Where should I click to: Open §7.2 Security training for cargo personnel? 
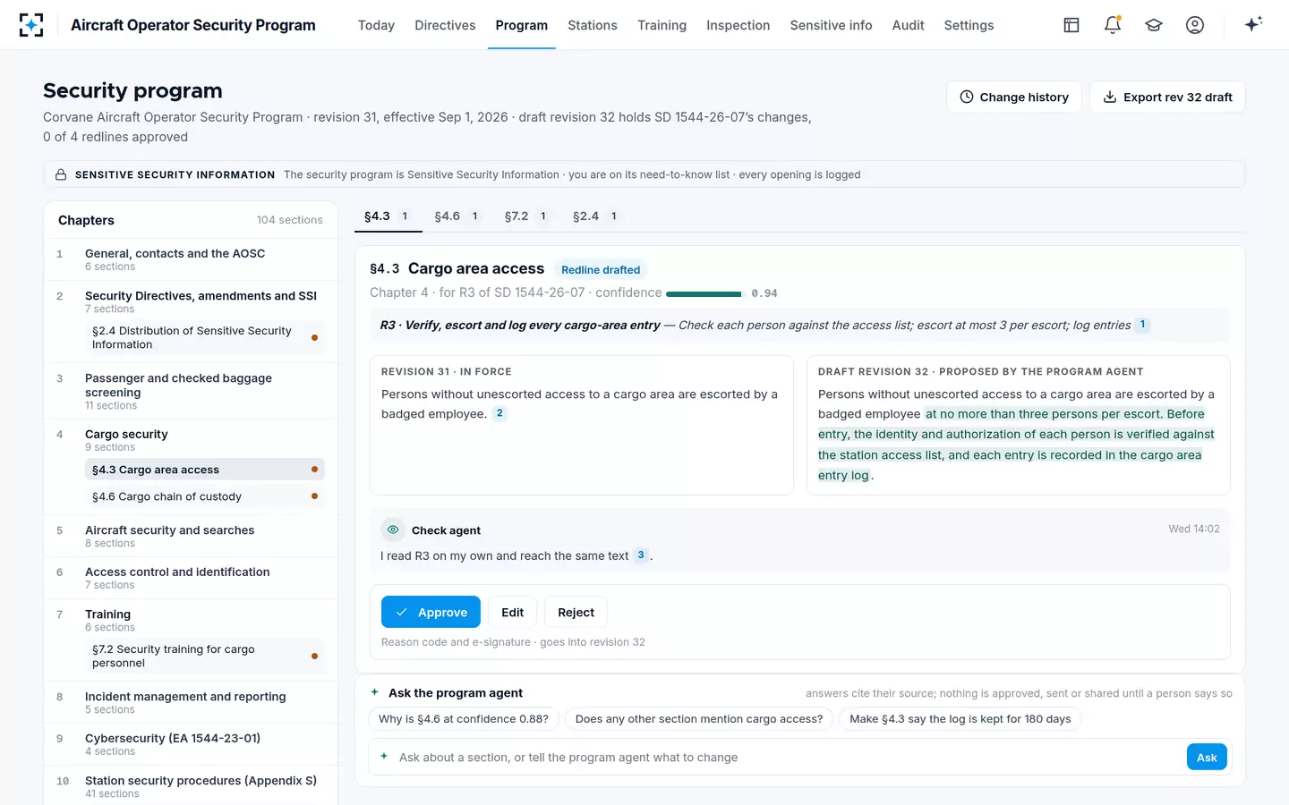(204, 656)
